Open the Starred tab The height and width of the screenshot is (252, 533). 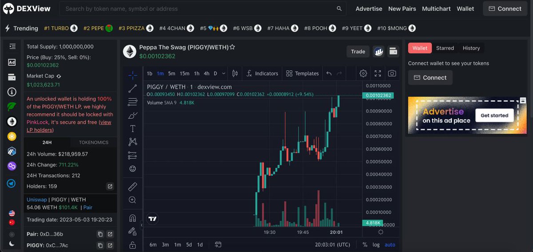[x=445, y=48]
